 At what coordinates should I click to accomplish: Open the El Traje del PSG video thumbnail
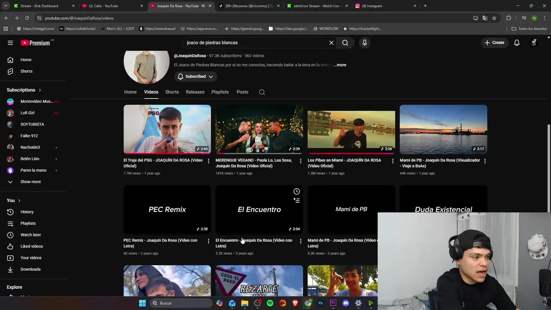(x=167, y=129)
